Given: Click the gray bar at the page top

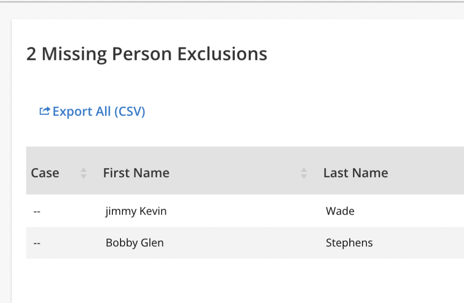Looking at the screenshot, I should click(x=227, y=1).
